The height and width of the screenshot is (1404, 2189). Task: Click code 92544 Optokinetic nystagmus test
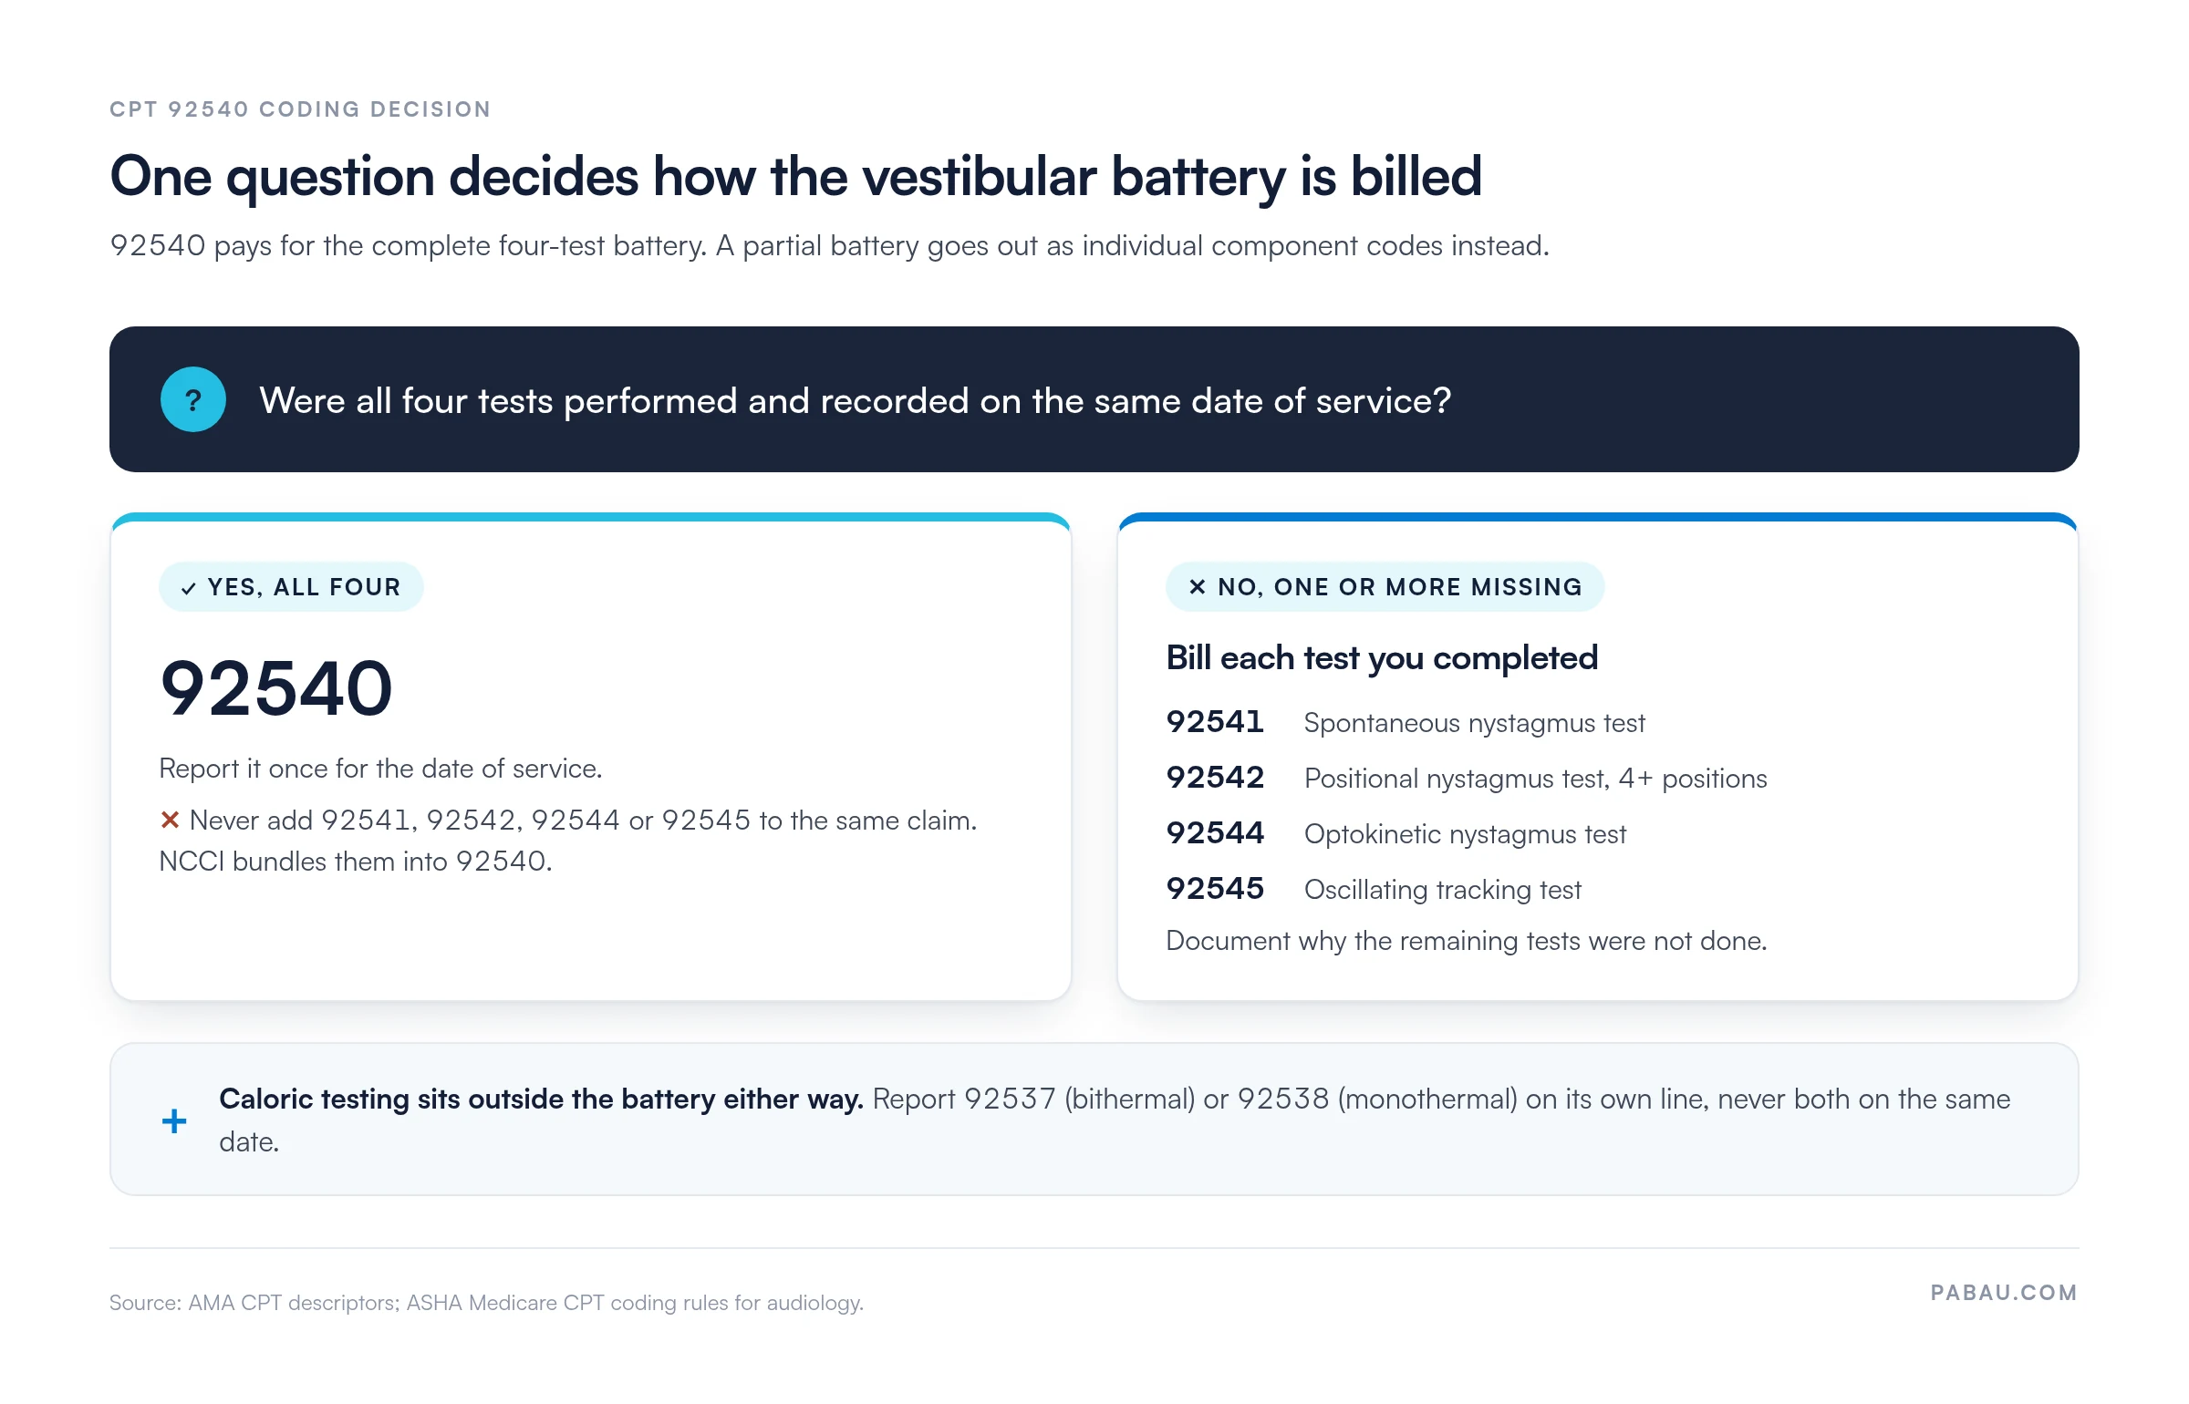click(x=1396, y=833)
